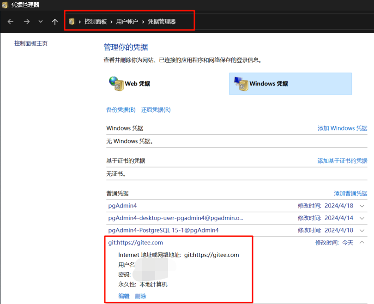Expand the pgAdmin4-desktop-user row chevron
This screenshot has width=374, height=304.
(x=362, y=218)
